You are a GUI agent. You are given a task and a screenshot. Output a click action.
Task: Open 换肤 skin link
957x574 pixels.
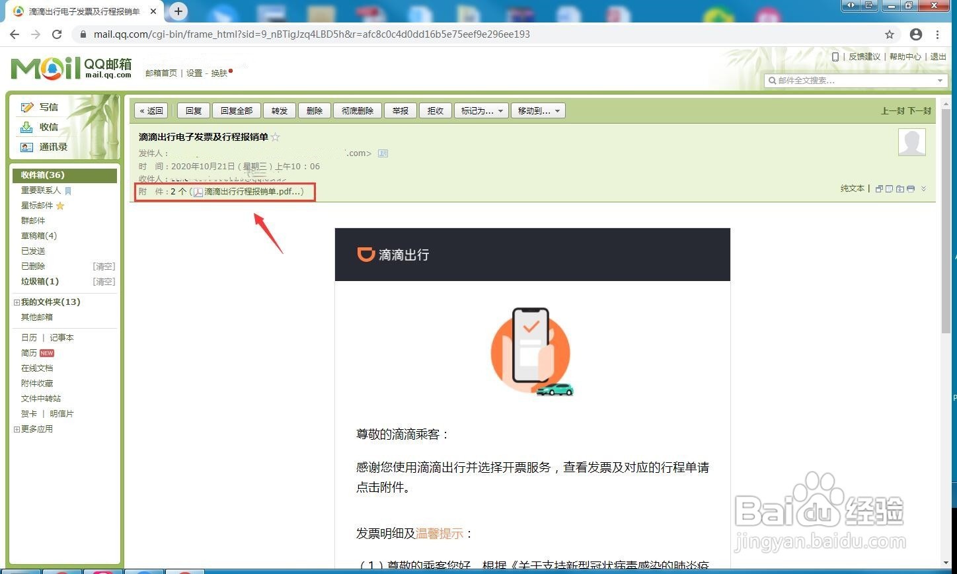click(x=219, y=73)
